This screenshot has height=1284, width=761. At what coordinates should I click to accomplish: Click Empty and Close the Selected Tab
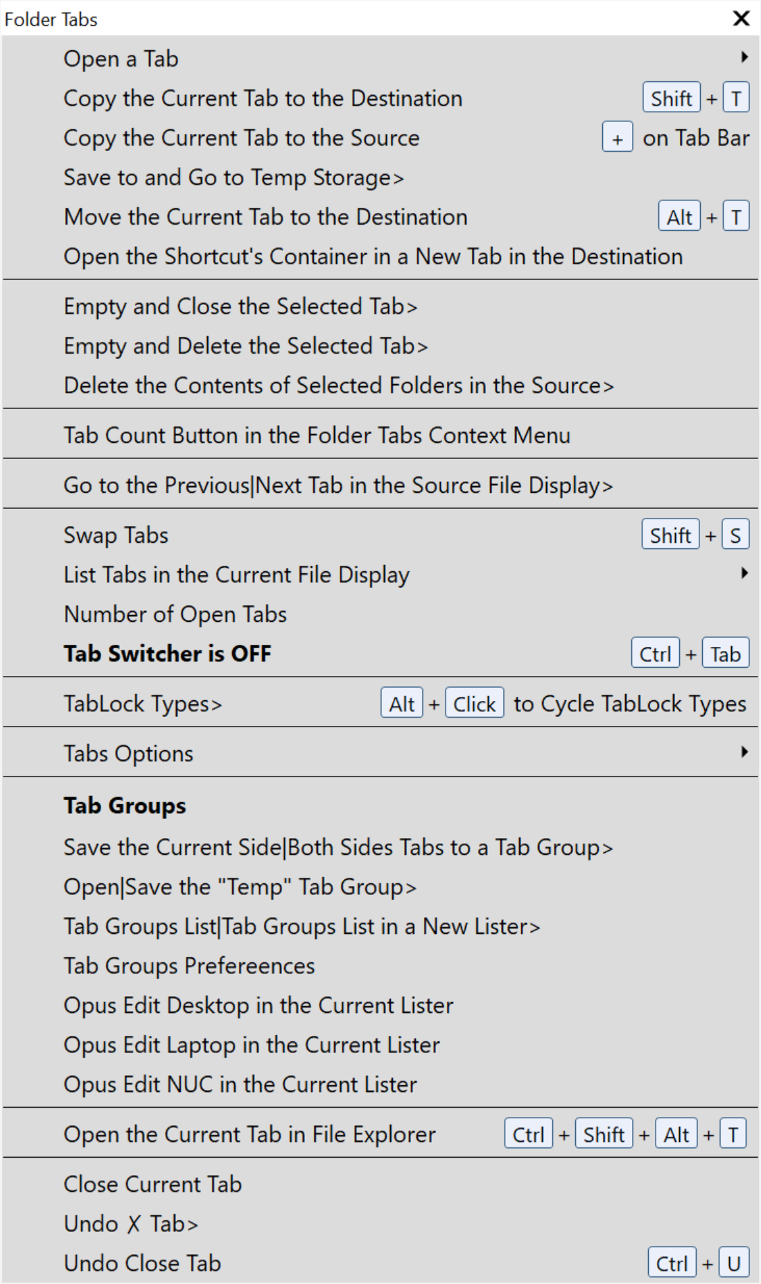240,306
